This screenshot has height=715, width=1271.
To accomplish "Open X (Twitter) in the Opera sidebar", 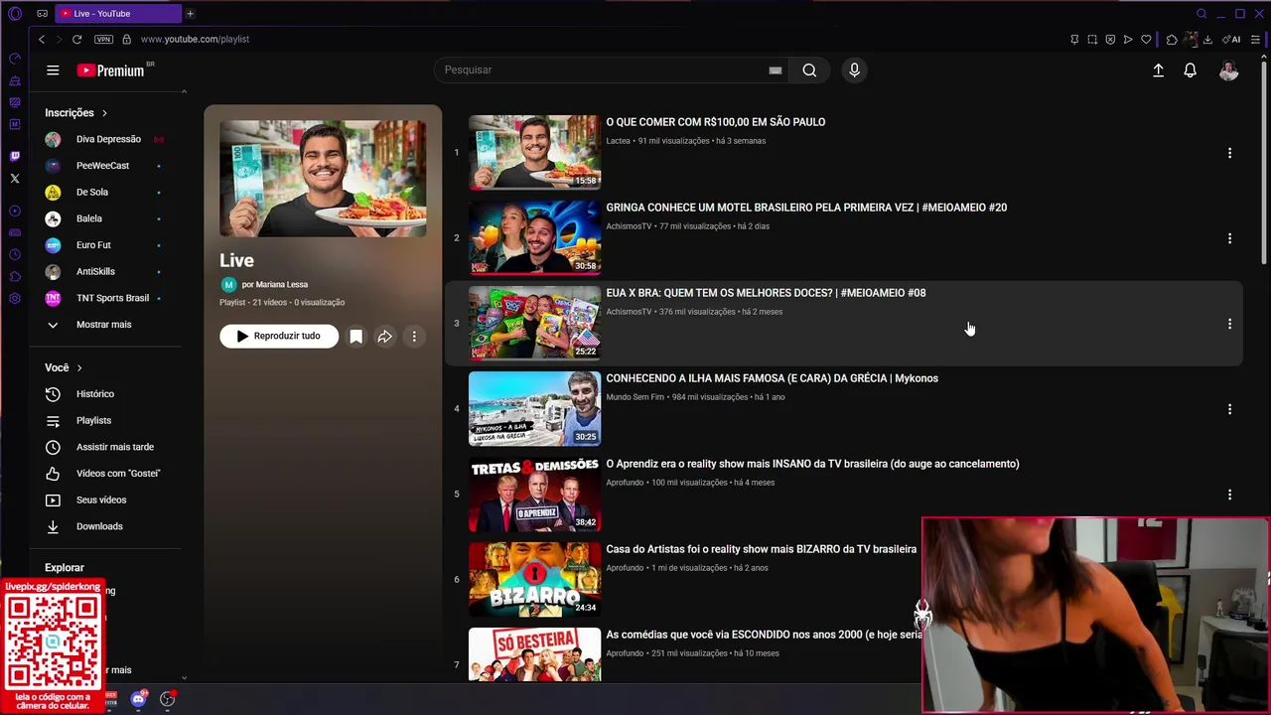I will (x=14, y=179).
